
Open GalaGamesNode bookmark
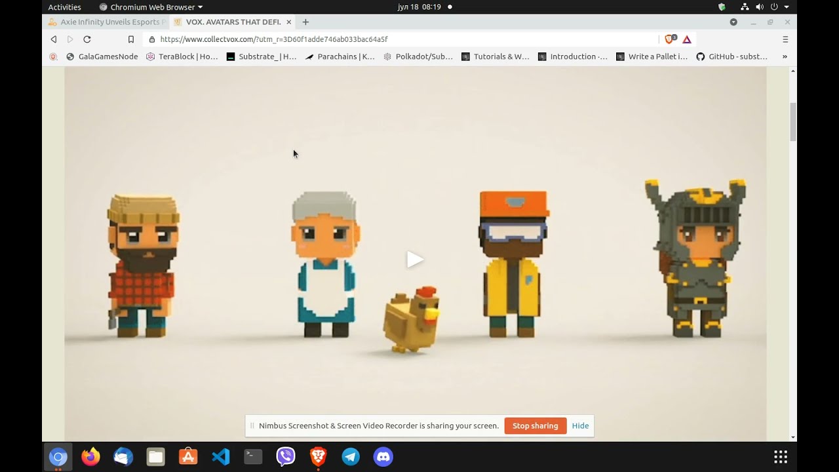click(102, 56)
